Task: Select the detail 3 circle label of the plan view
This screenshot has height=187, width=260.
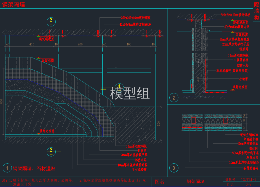Action: click(x=173, y=168)
